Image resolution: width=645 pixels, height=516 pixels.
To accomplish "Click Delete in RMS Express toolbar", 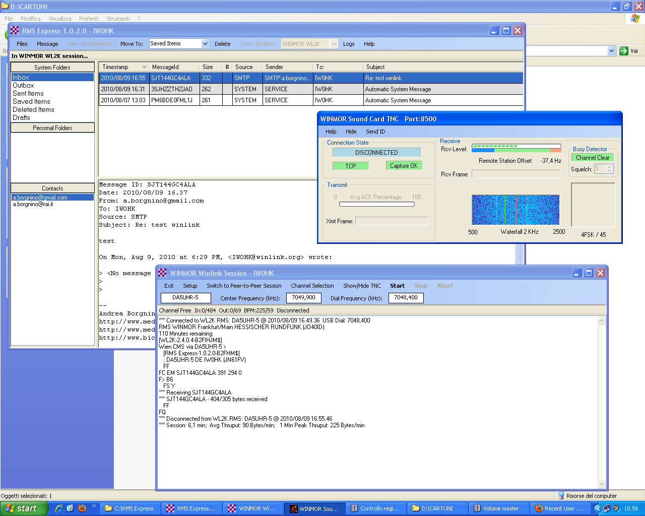I will (222, 44).
